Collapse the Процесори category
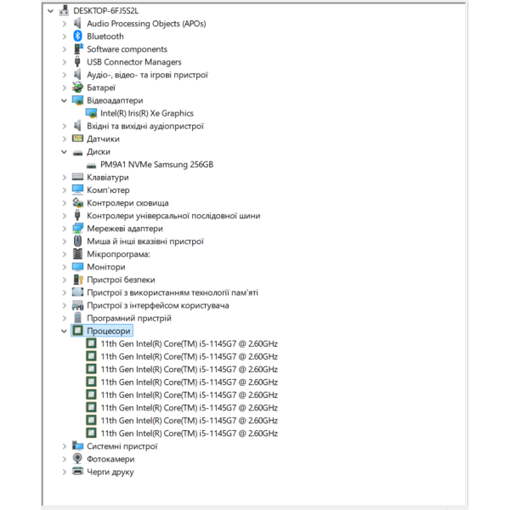 coord(64,331)
